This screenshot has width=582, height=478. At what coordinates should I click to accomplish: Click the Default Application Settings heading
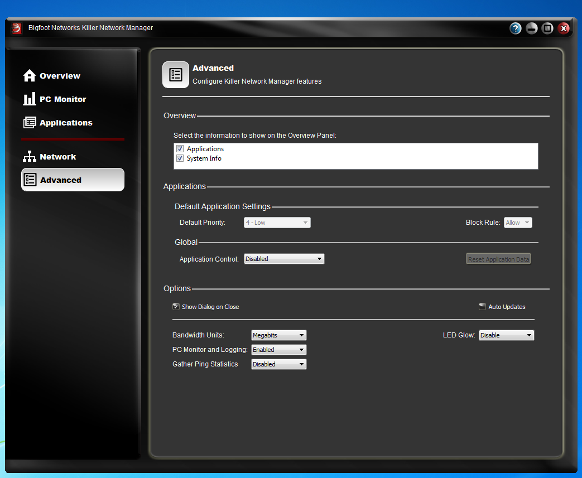tap(222, 206)
